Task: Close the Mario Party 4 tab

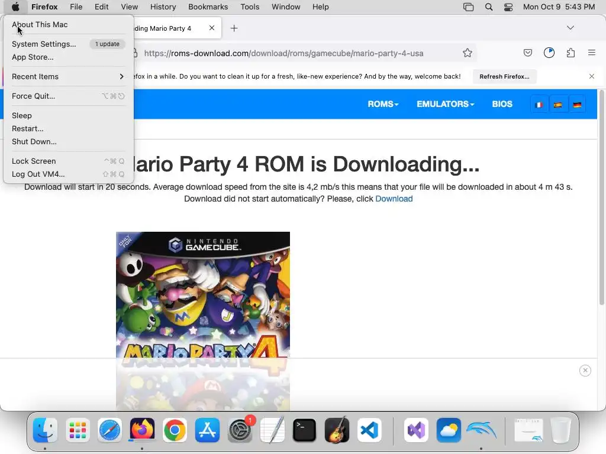Action: click(x=212, y=28)
